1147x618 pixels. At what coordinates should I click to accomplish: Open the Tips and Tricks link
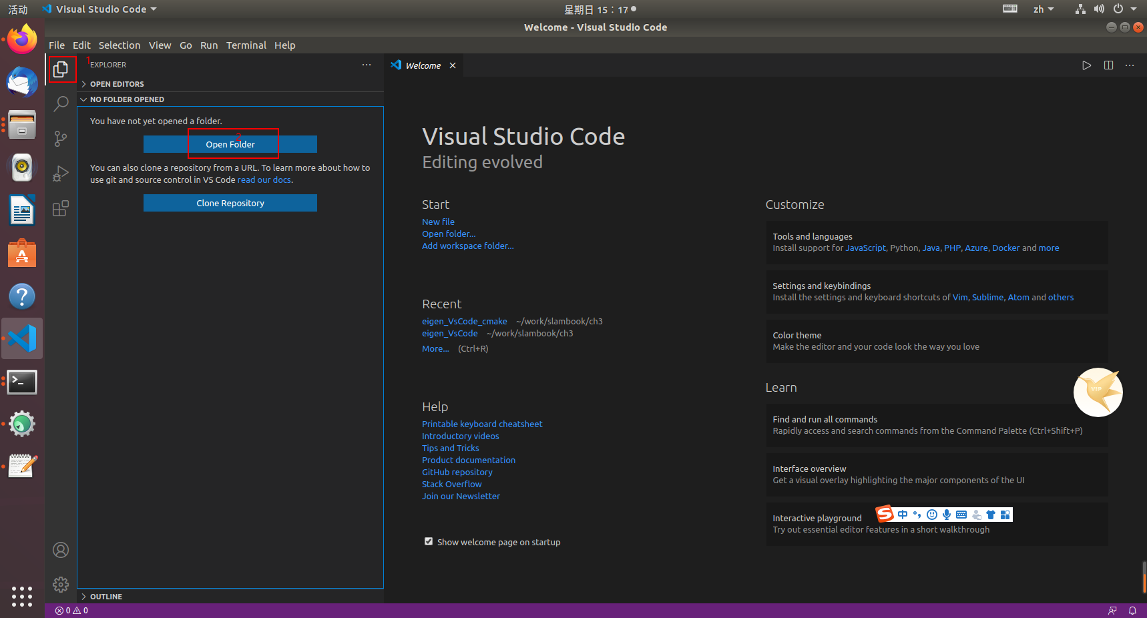[451, 448]
